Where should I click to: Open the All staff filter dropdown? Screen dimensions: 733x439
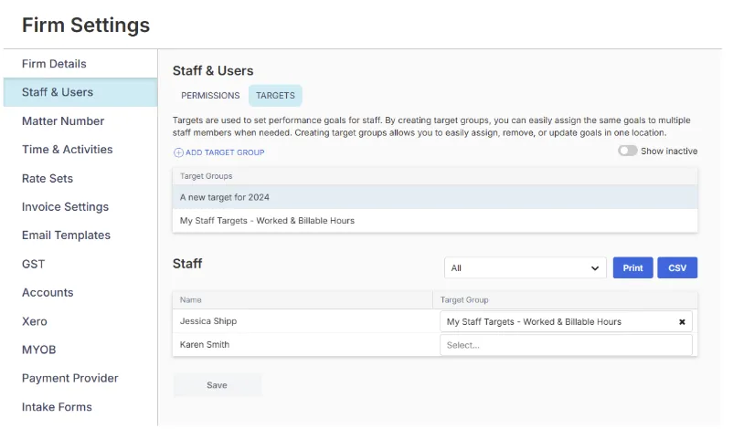(x=525, y=268)
